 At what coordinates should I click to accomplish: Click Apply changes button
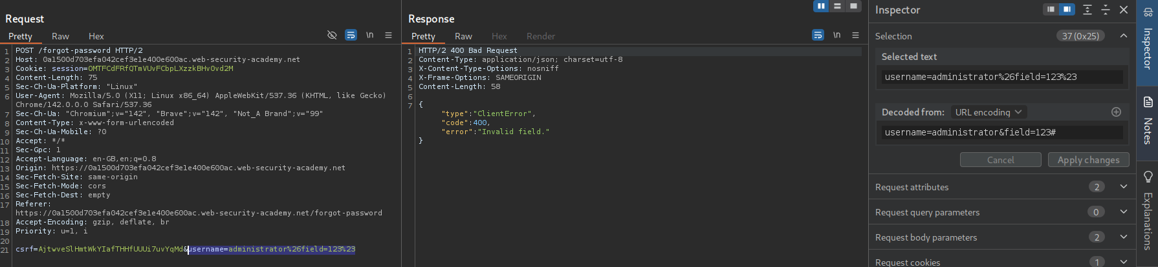[1088, 160]
